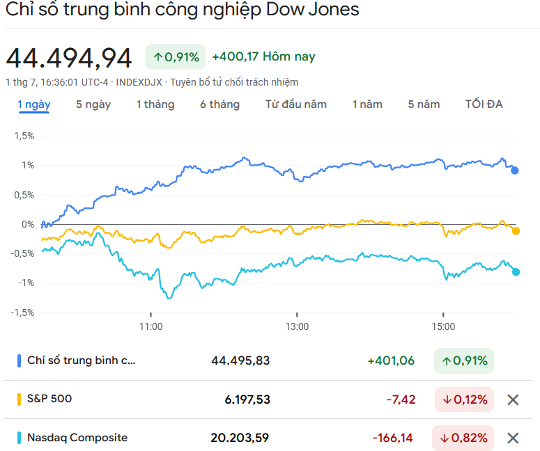Switch to the 5 ngày range

click(x=93, y=104)
